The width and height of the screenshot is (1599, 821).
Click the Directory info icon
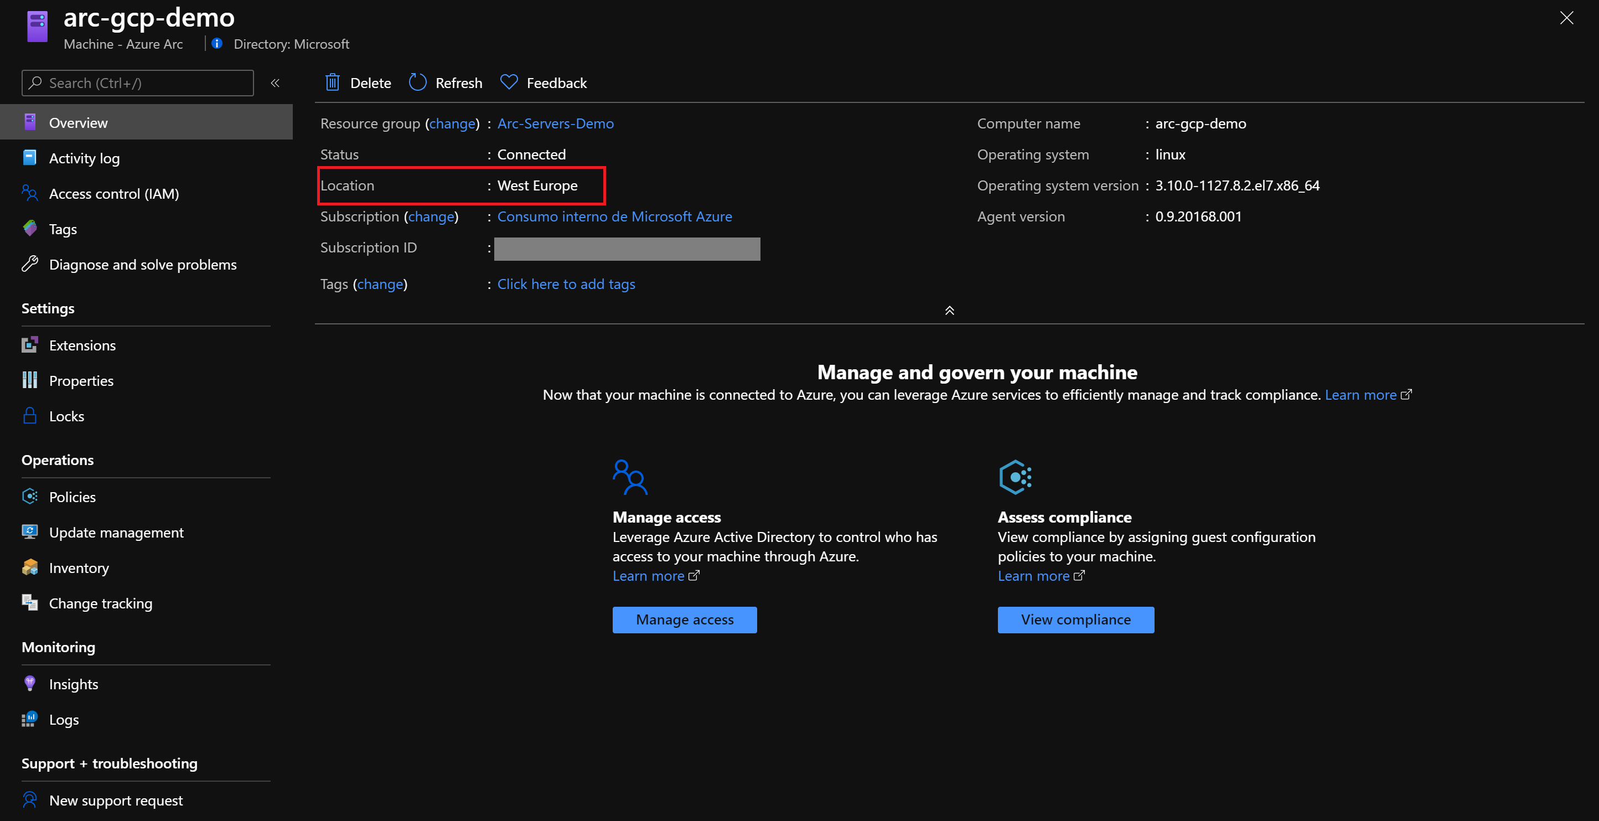[x=216, y=44]
